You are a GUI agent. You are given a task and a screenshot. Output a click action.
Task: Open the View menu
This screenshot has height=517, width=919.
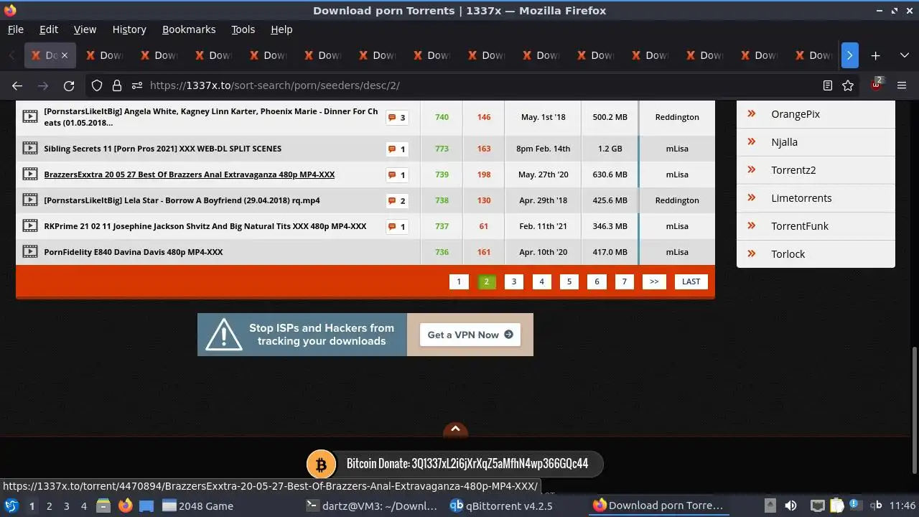click(85, 29)
